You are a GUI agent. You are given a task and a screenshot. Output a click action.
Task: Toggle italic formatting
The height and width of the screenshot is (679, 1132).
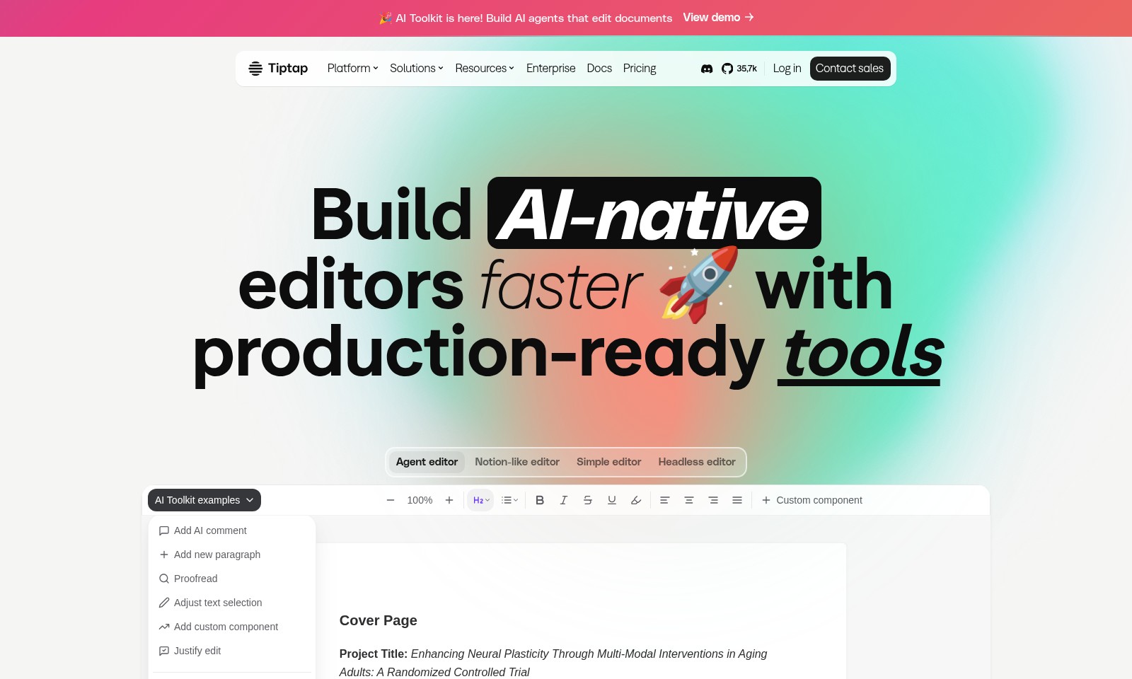click(x=564, y=500)
